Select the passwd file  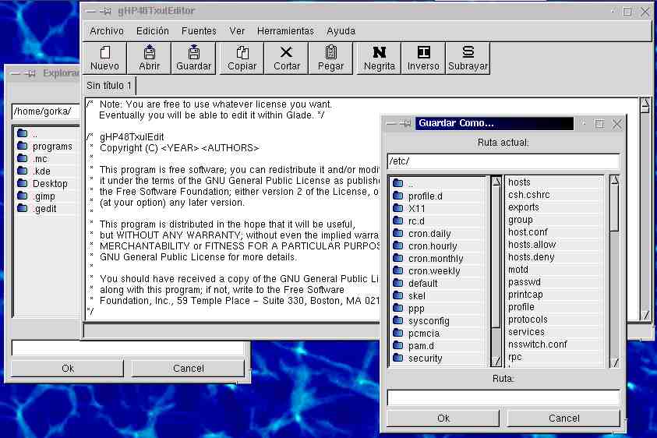tap(555, 282)
